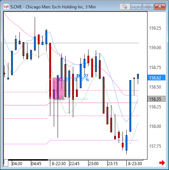Click the 23:00 time axis label
This screenshot has width=169, height=170.
(94, 164)
